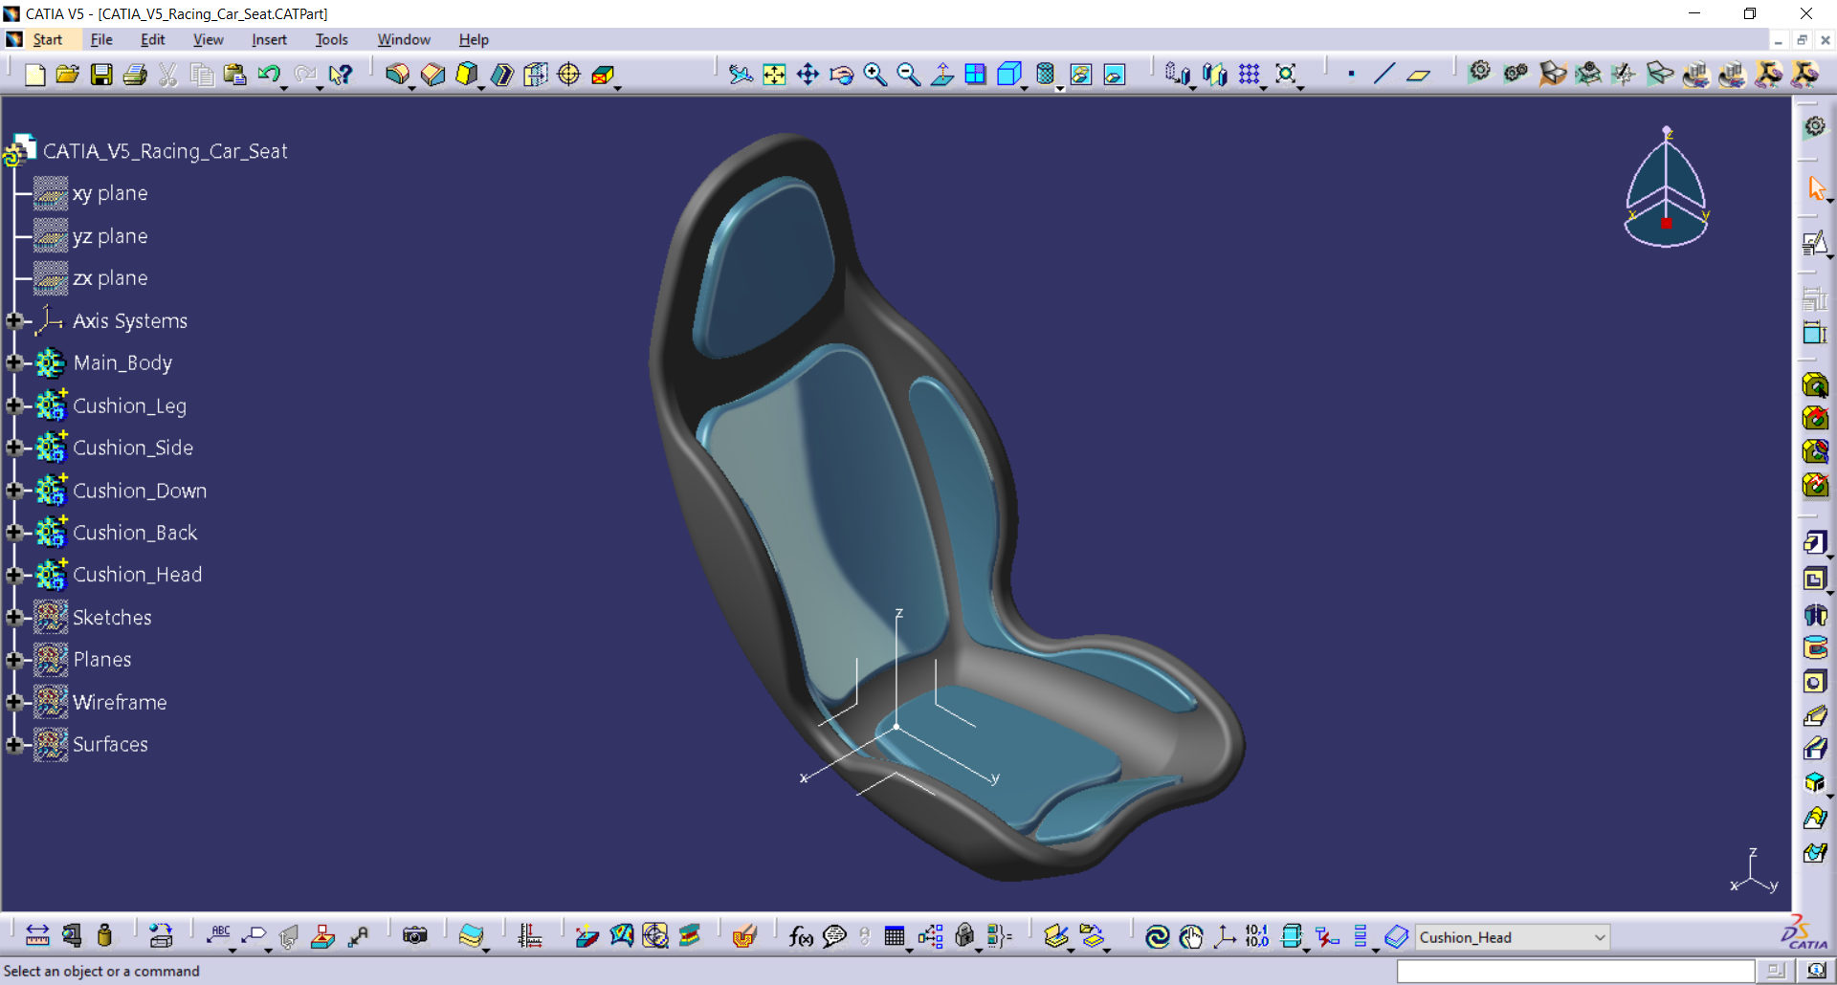
Task: Click the Select arrow tool
Action: pyautogui.click(x=1816, y=188)
